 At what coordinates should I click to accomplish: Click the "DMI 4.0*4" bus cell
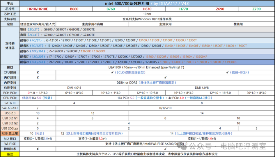tap(74, 88)
